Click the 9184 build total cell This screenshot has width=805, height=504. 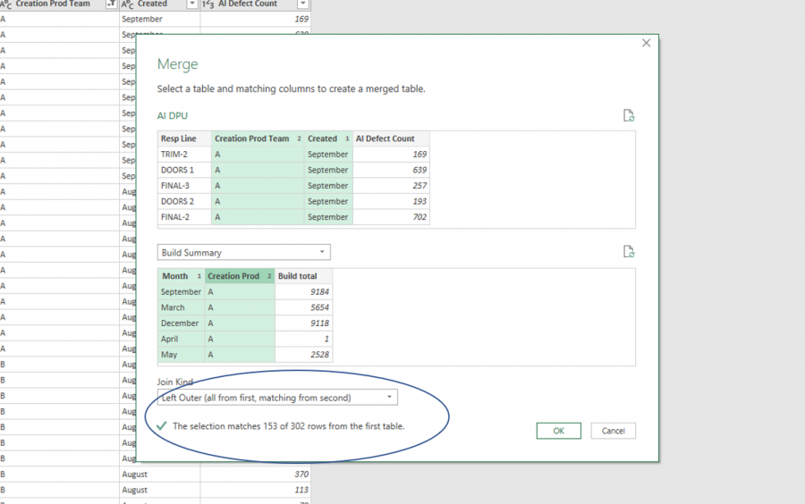pyautogui.click(x=303, y=291)
